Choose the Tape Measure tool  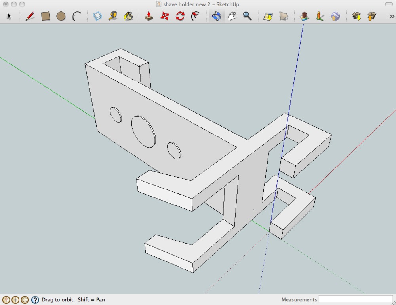[113, 16]
